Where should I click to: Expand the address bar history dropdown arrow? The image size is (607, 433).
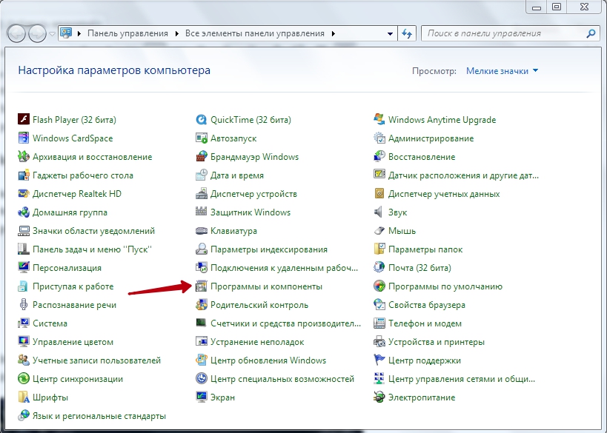[391, 34]
